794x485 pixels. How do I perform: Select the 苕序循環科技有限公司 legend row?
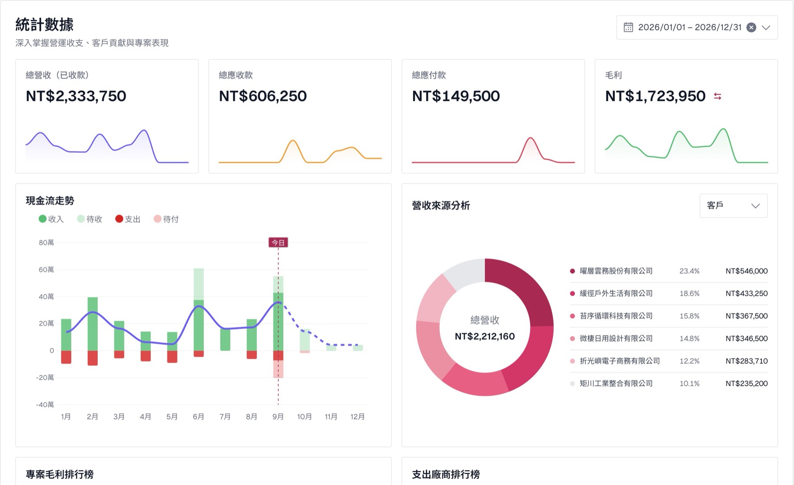click(x=668, y=316)
